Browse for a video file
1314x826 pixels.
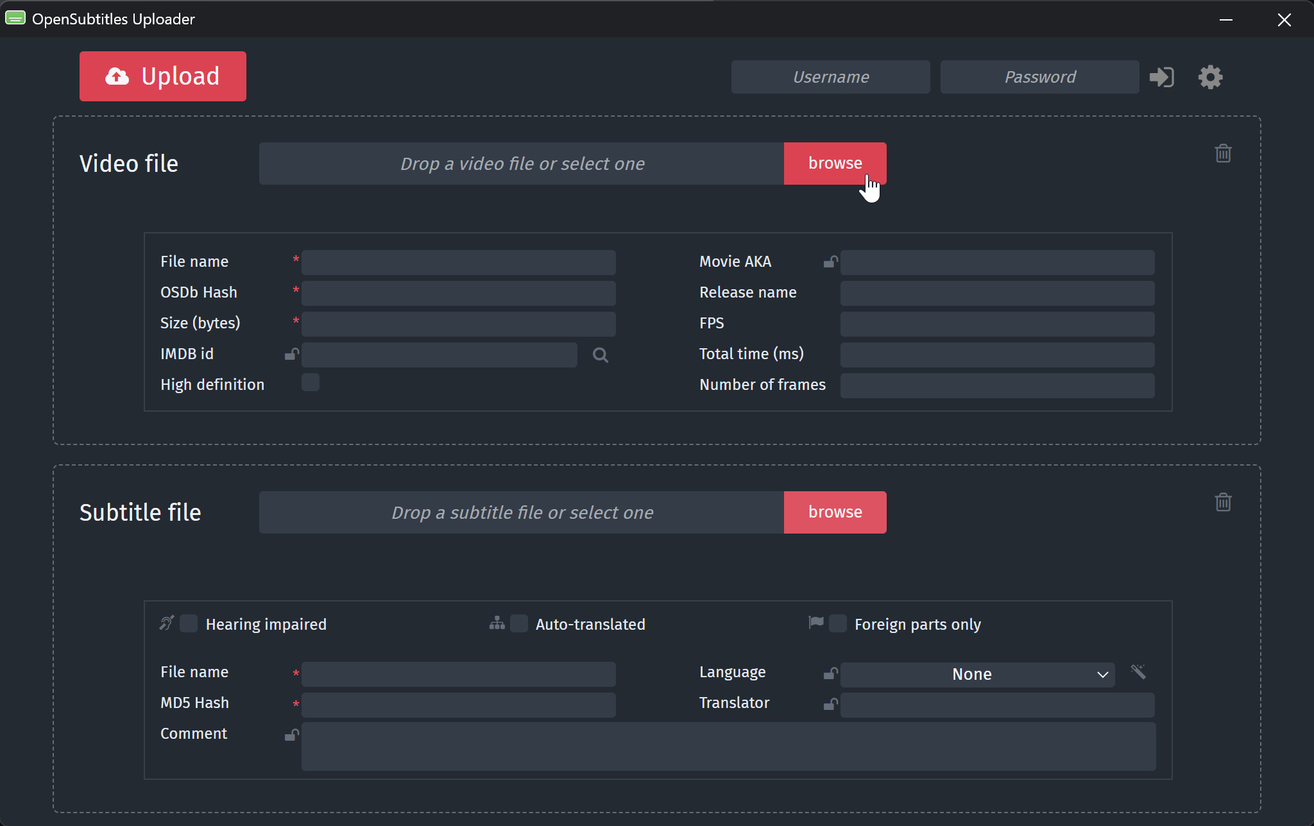[835, 164]
